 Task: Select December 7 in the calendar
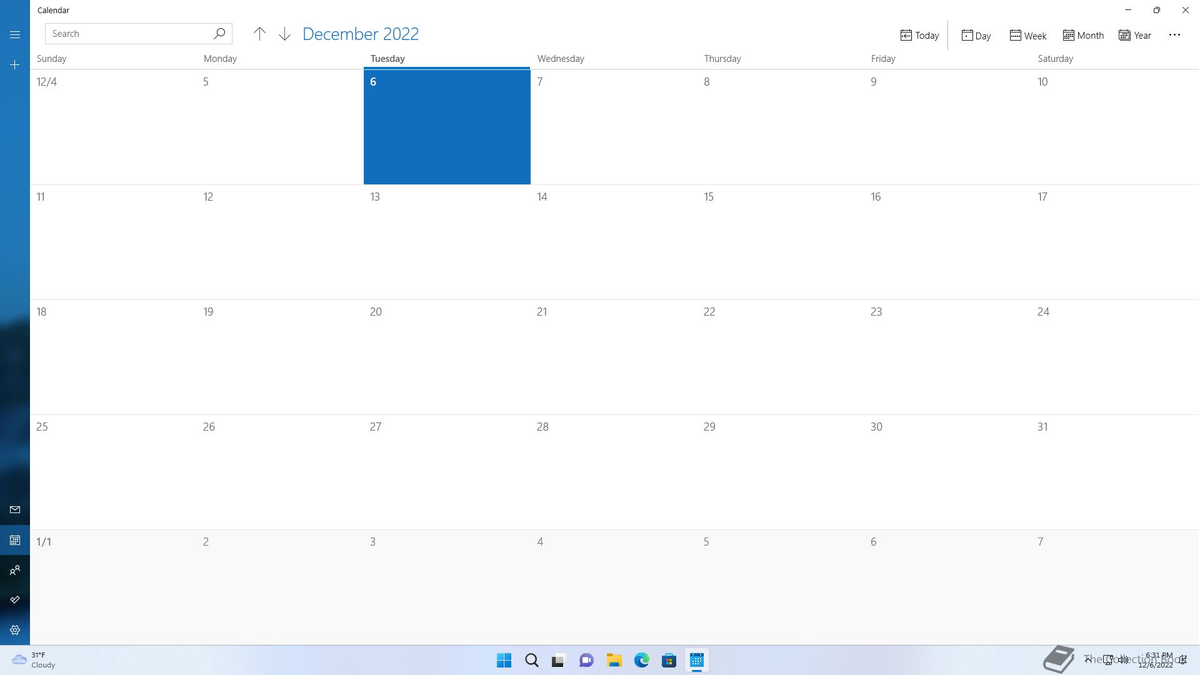click(614, 127)
